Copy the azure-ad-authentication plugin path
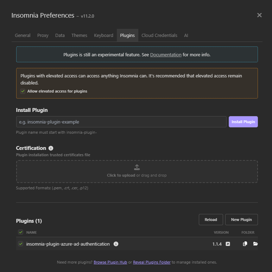 click(x=245, y=244)
